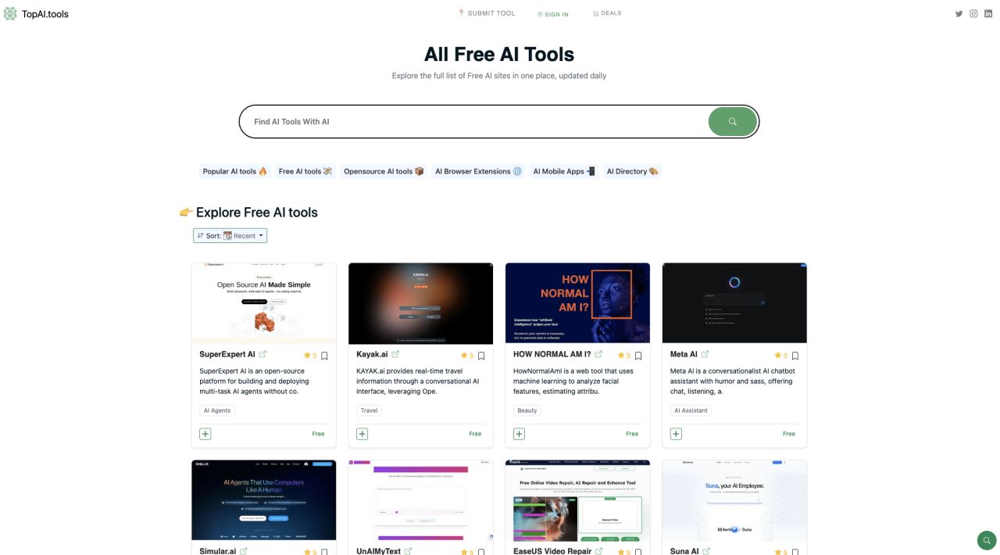This screenshot has width=1000, height=555.
Task: Focus the Find AI Tools With AI search field
Action: [473, 122]
